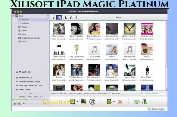Switch to Composers treble clef icon
Image resolution: width=177 pixels, height=117 pixels.
pyautogui.click(x=76, y=17)
